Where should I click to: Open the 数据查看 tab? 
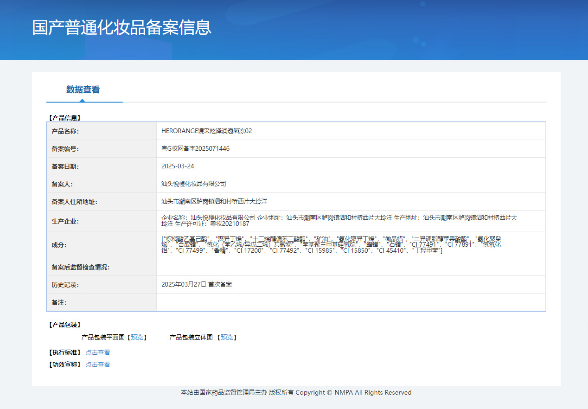tap(83, 90)
